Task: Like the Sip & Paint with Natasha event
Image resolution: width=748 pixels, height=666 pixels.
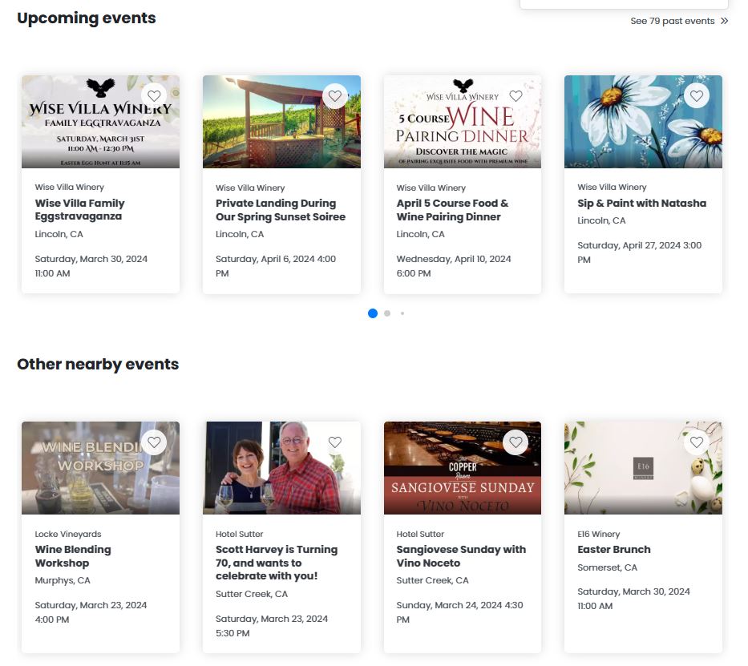Action: pos(697,96)
